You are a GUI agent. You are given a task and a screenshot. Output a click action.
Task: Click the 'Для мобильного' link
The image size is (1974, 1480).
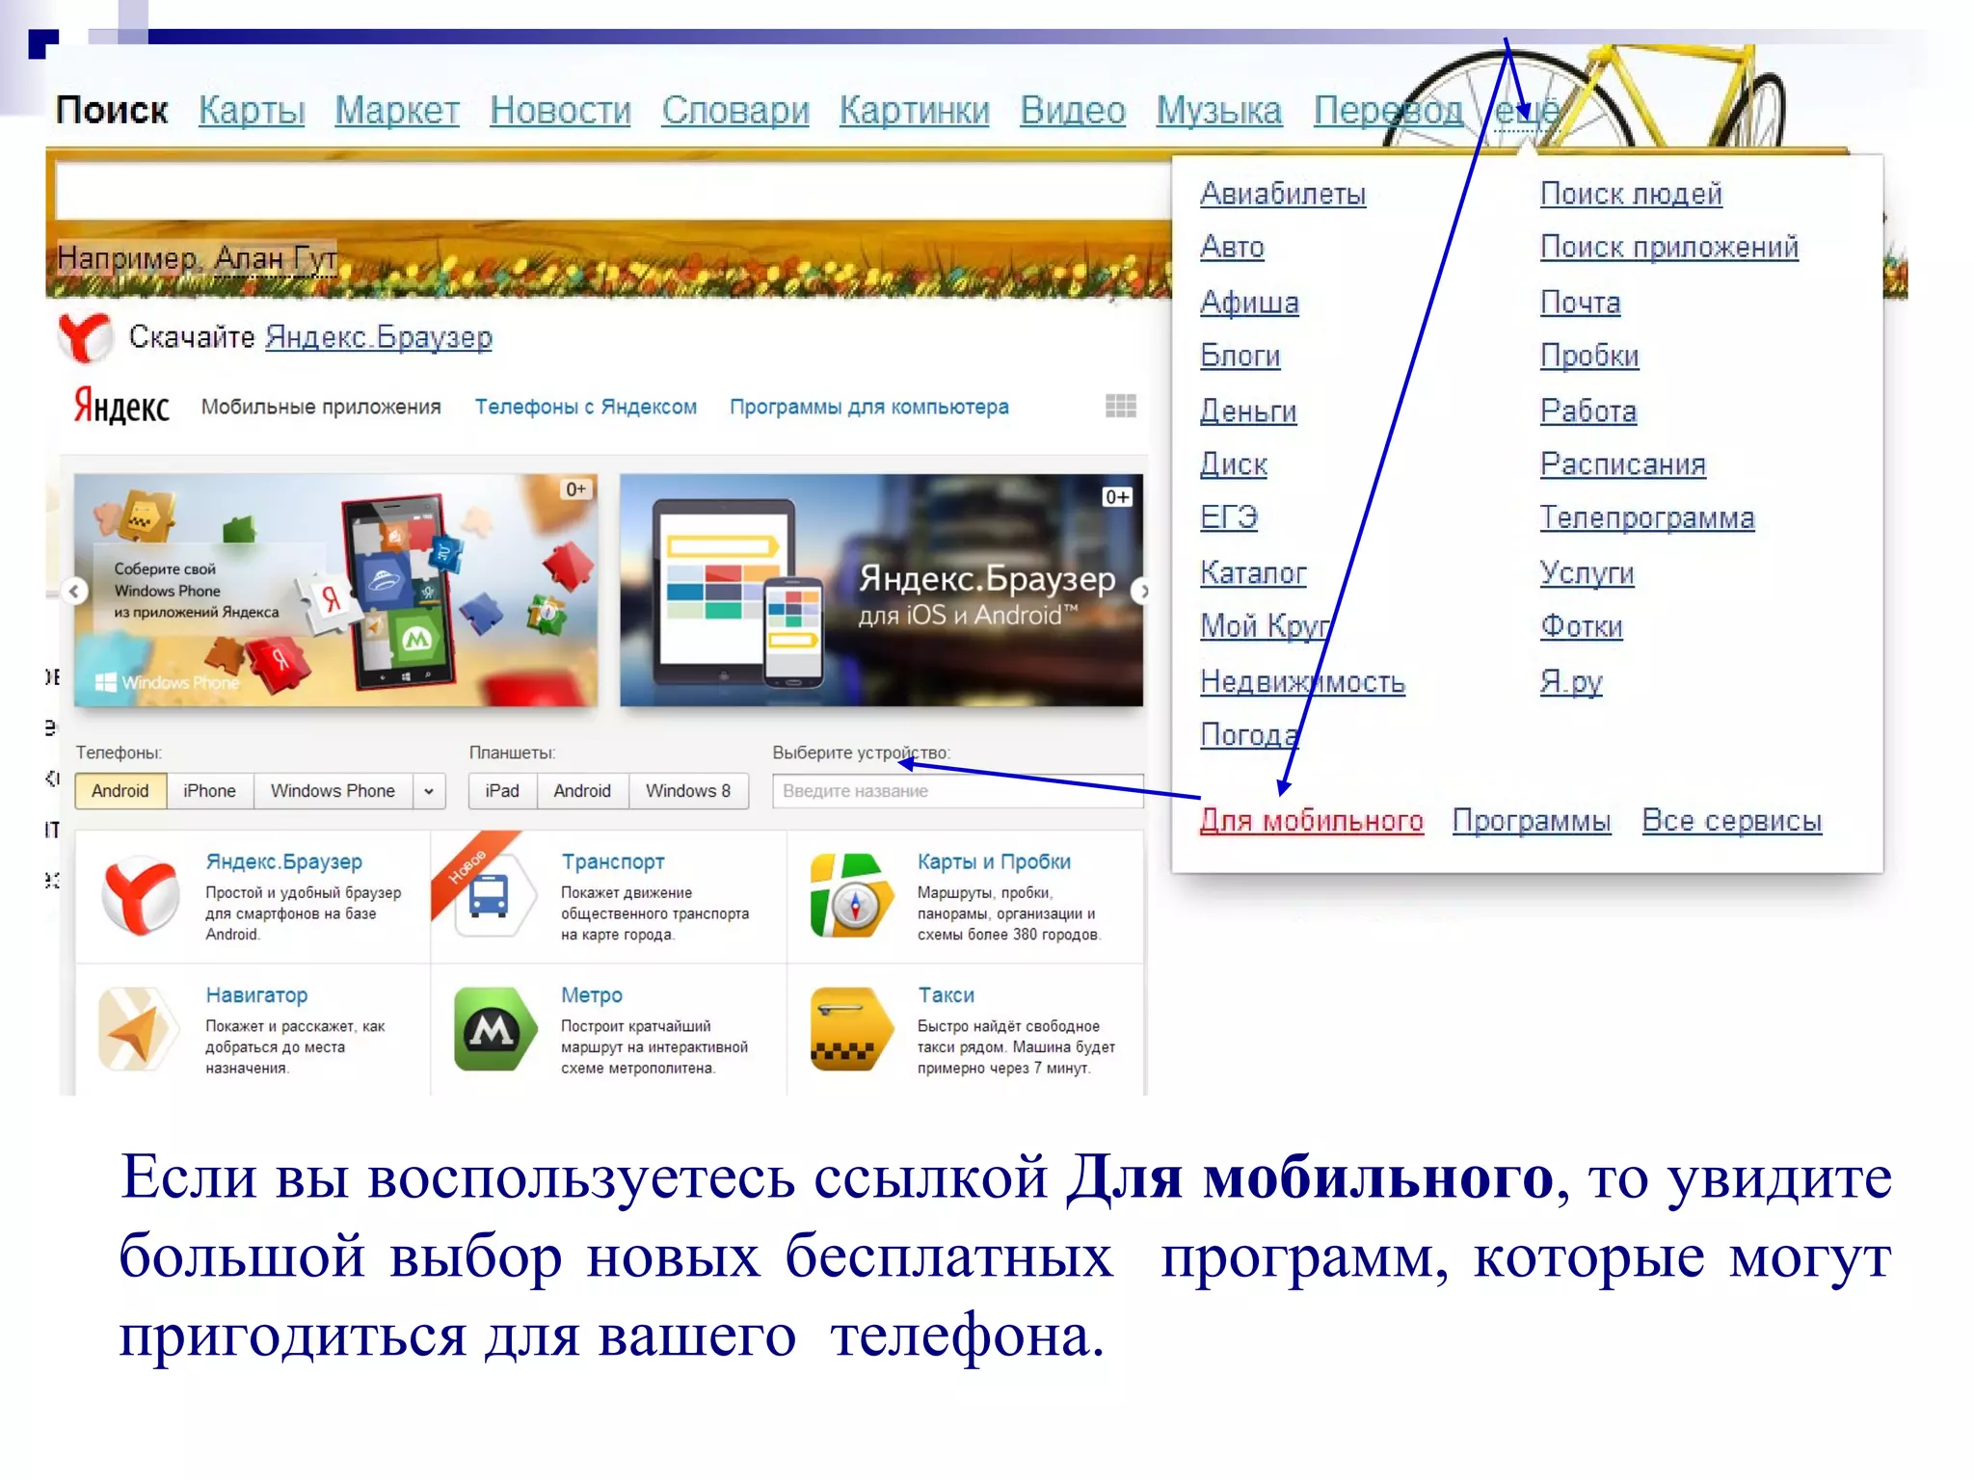[x=1311, y=821]
